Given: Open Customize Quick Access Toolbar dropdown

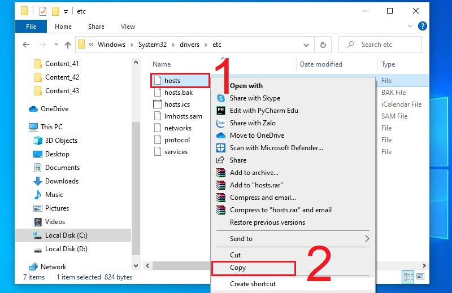Looking at the screenshot, I should (x=66, y=11).
